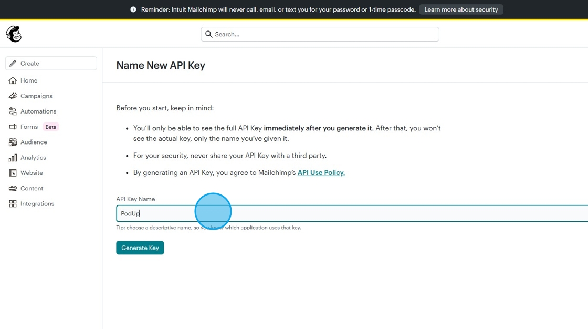
Task: Click the Analytics bar chart icon
Action: point(13,157)
